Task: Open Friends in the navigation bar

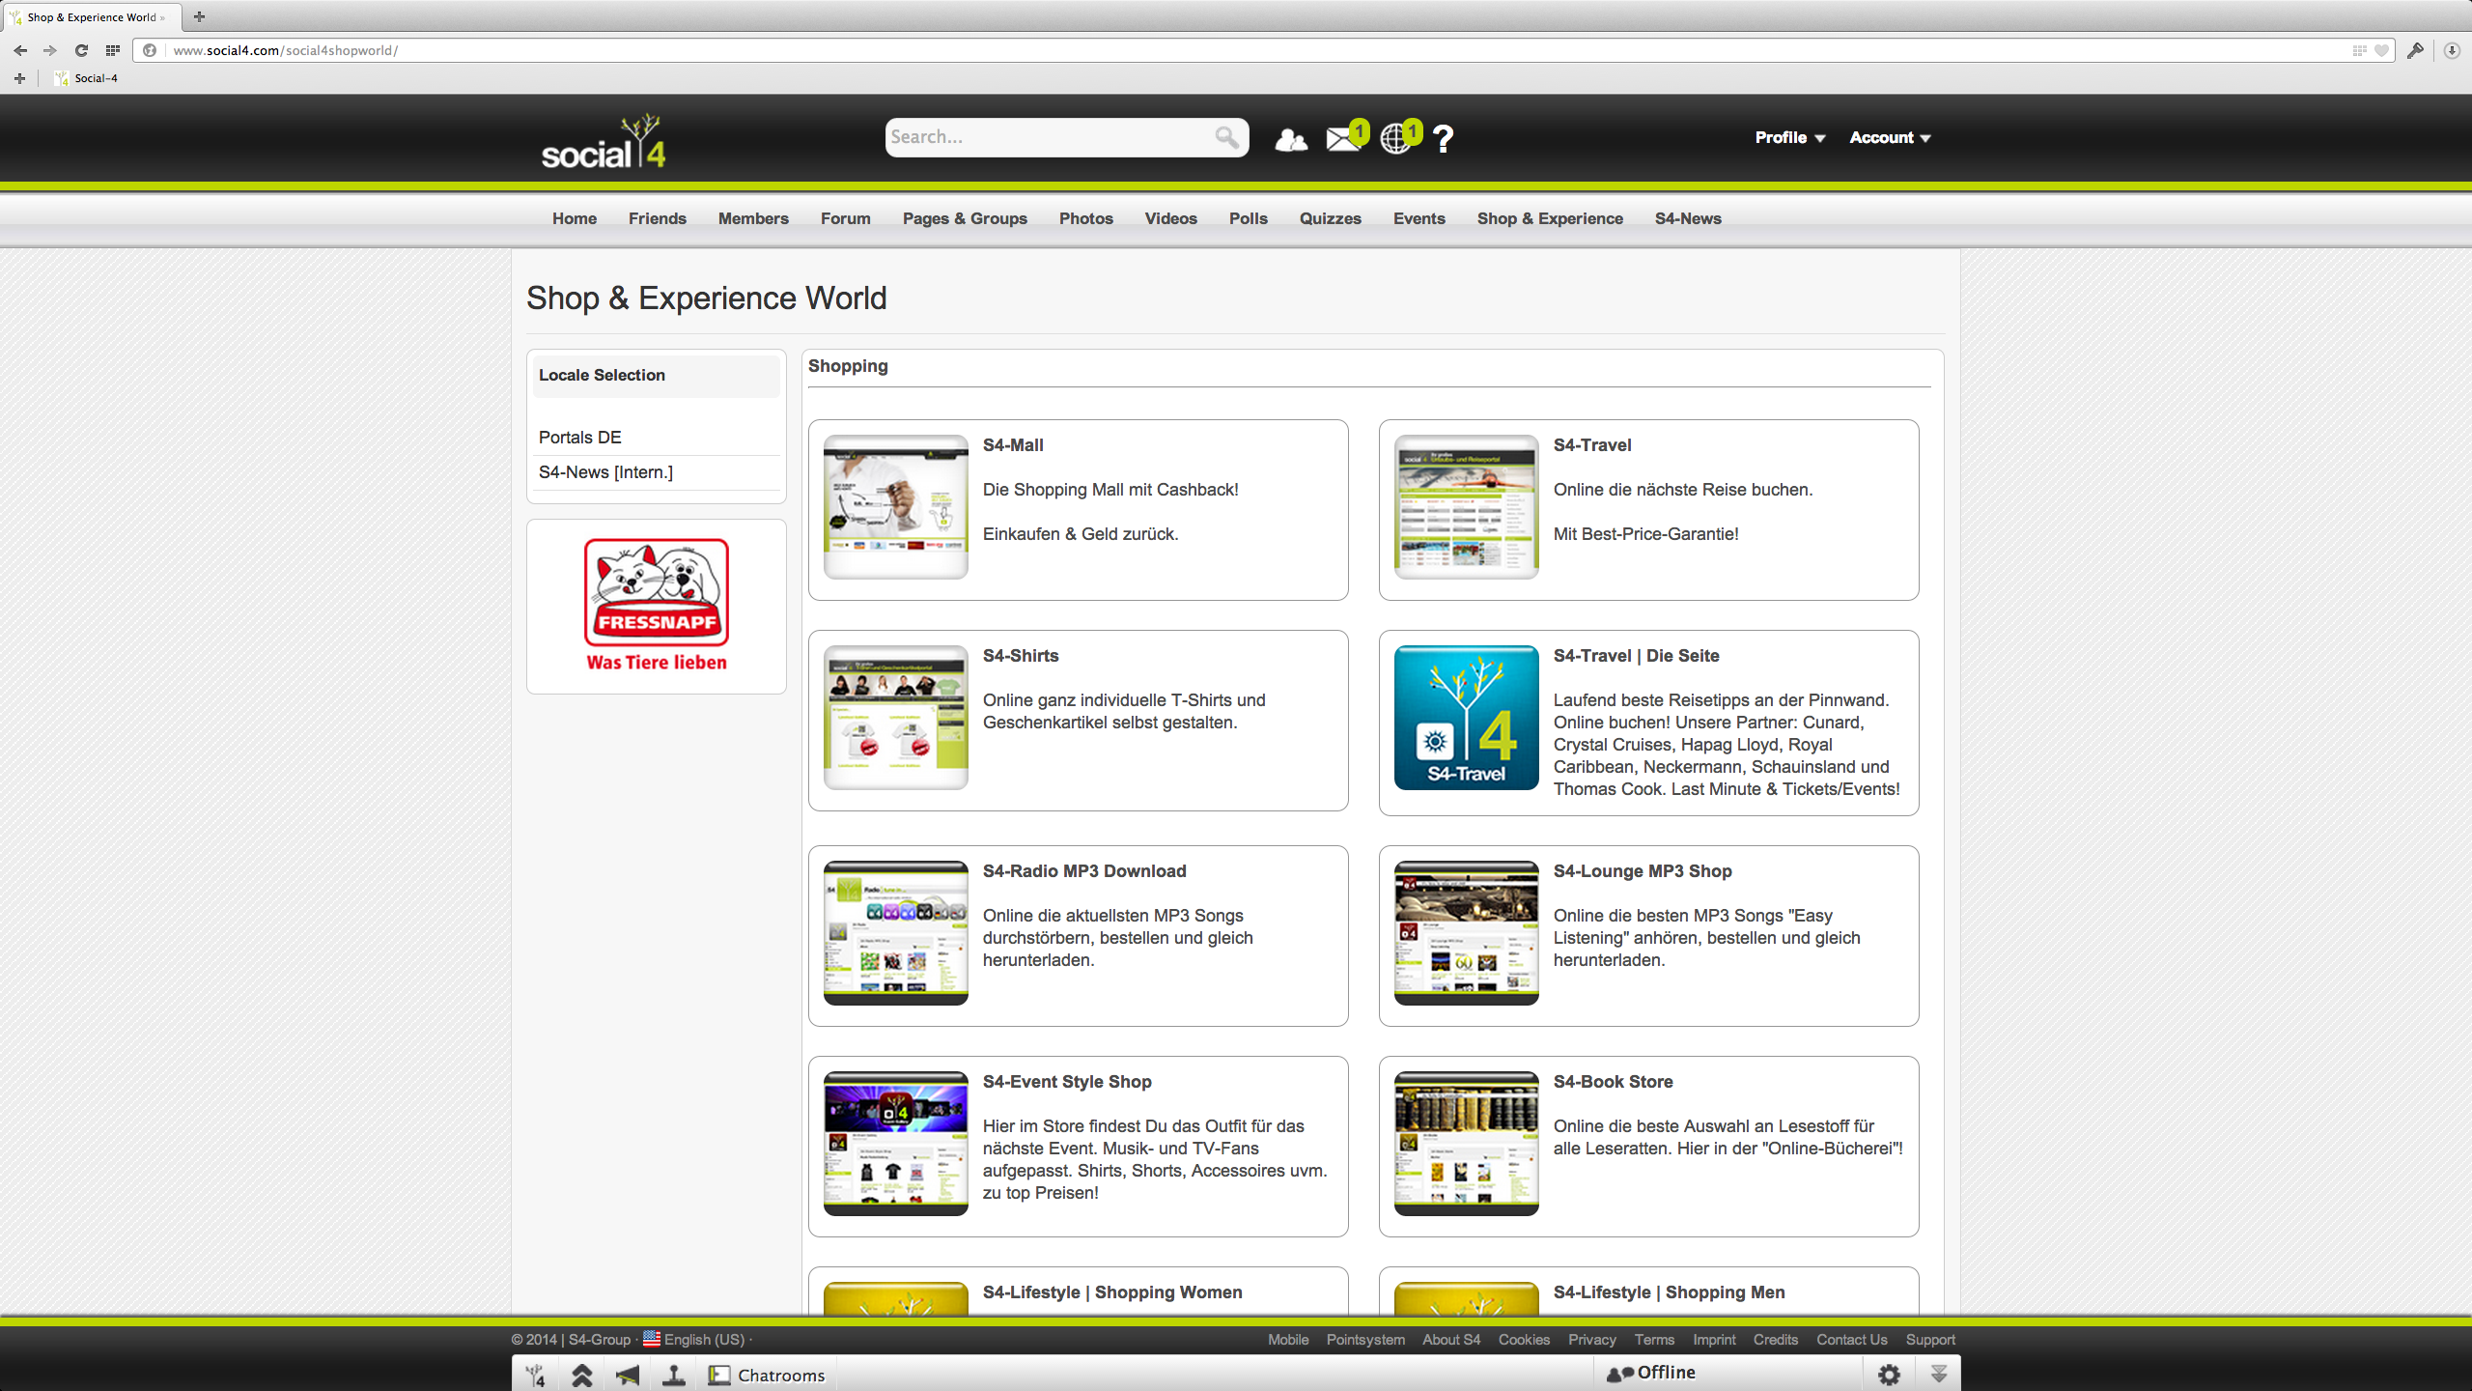Action: (658, 218)
